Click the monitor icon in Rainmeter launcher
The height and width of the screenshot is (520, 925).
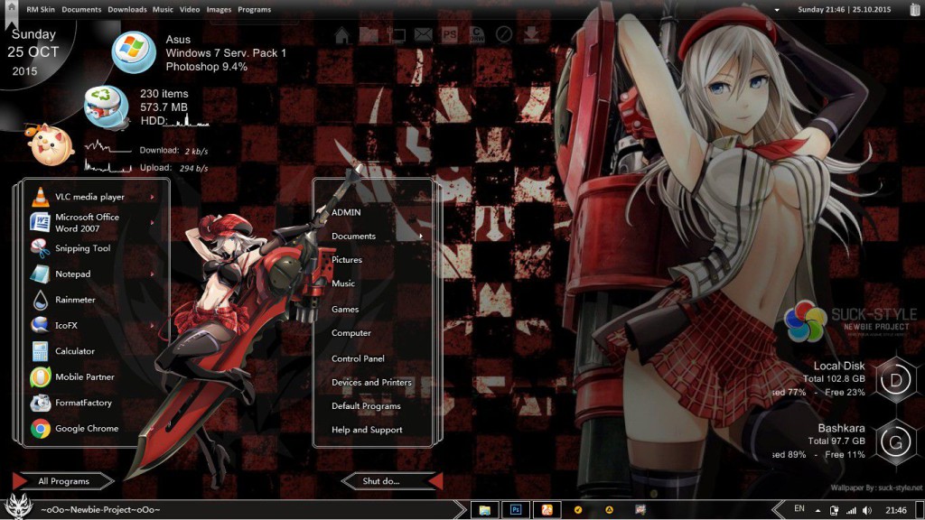pyautogui.click(x=397, y=35)
